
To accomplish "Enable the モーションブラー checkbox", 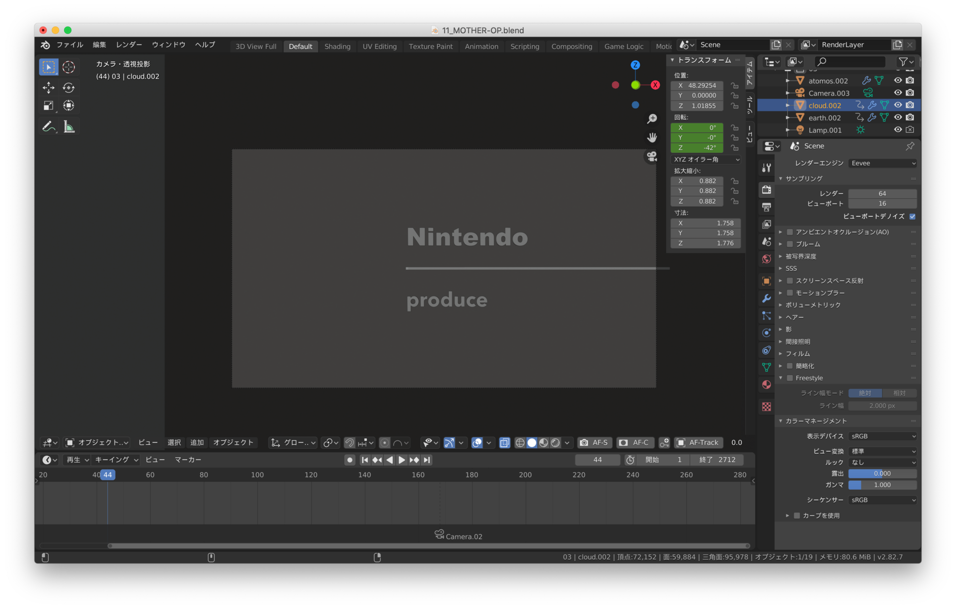I will (790, 293).
